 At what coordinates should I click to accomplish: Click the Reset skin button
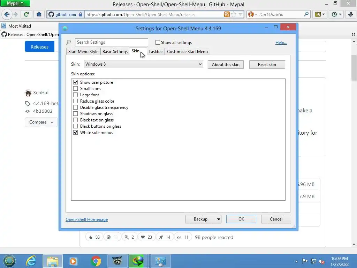[267, 65]
